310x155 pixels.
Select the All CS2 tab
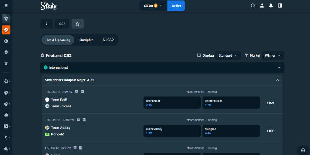(108, 40)
